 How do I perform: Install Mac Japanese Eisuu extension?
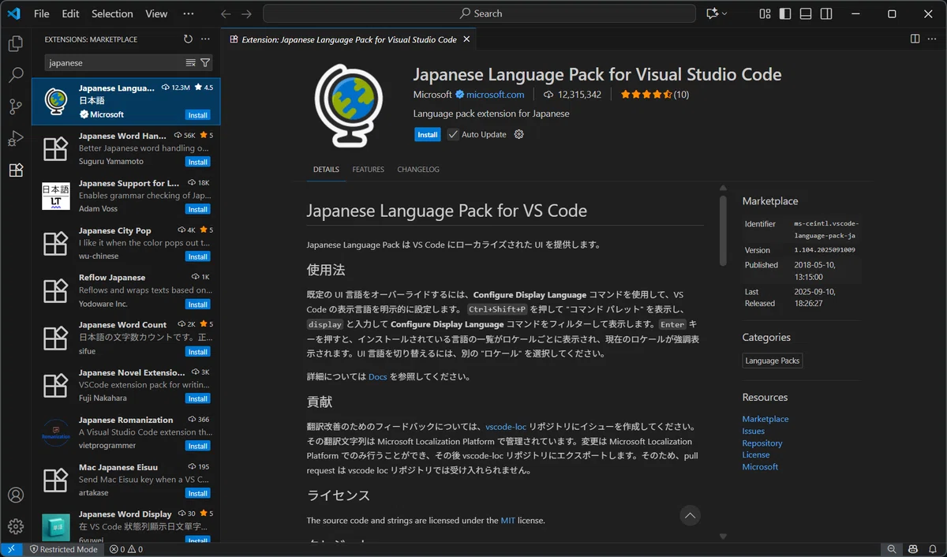pos(197,493)
